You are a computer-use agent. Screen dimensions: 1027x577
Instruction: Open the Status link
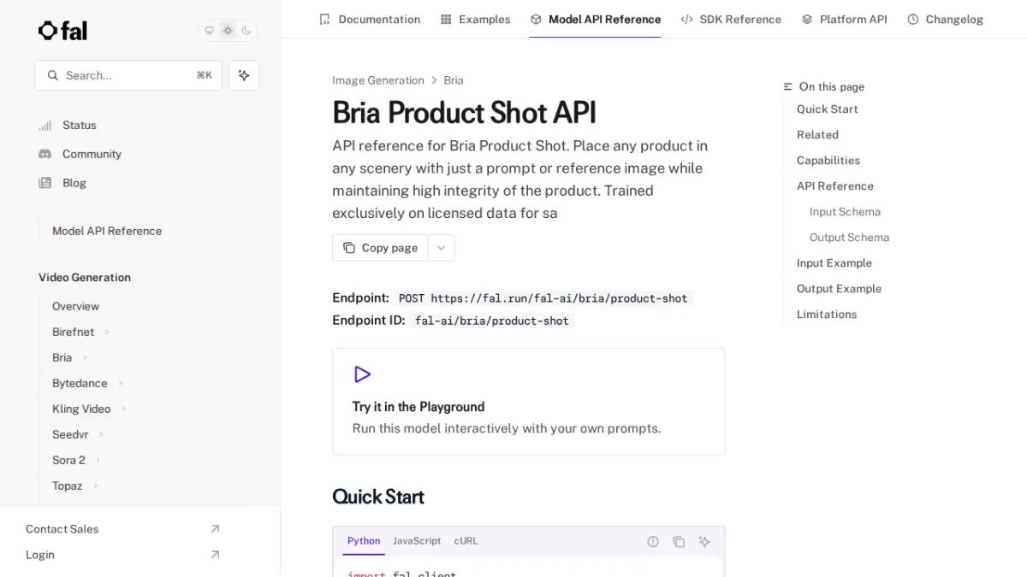(x=80, y=125)
